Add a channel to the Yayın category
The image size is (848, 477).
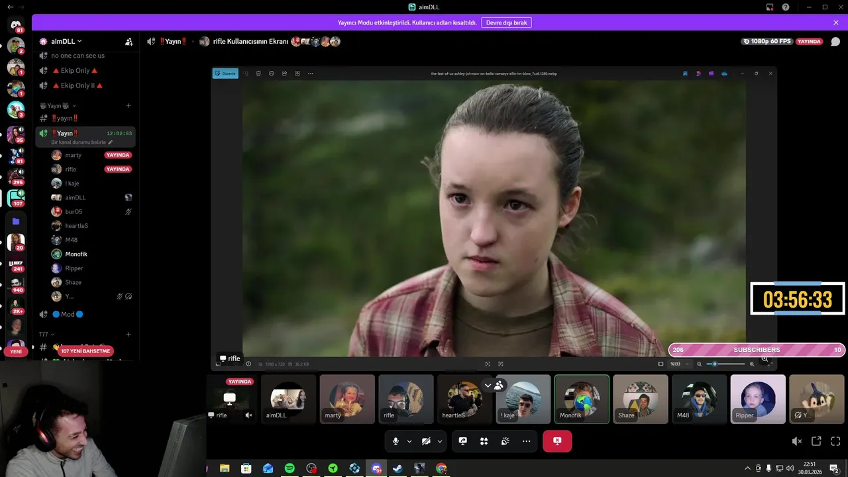coord(129,105)
